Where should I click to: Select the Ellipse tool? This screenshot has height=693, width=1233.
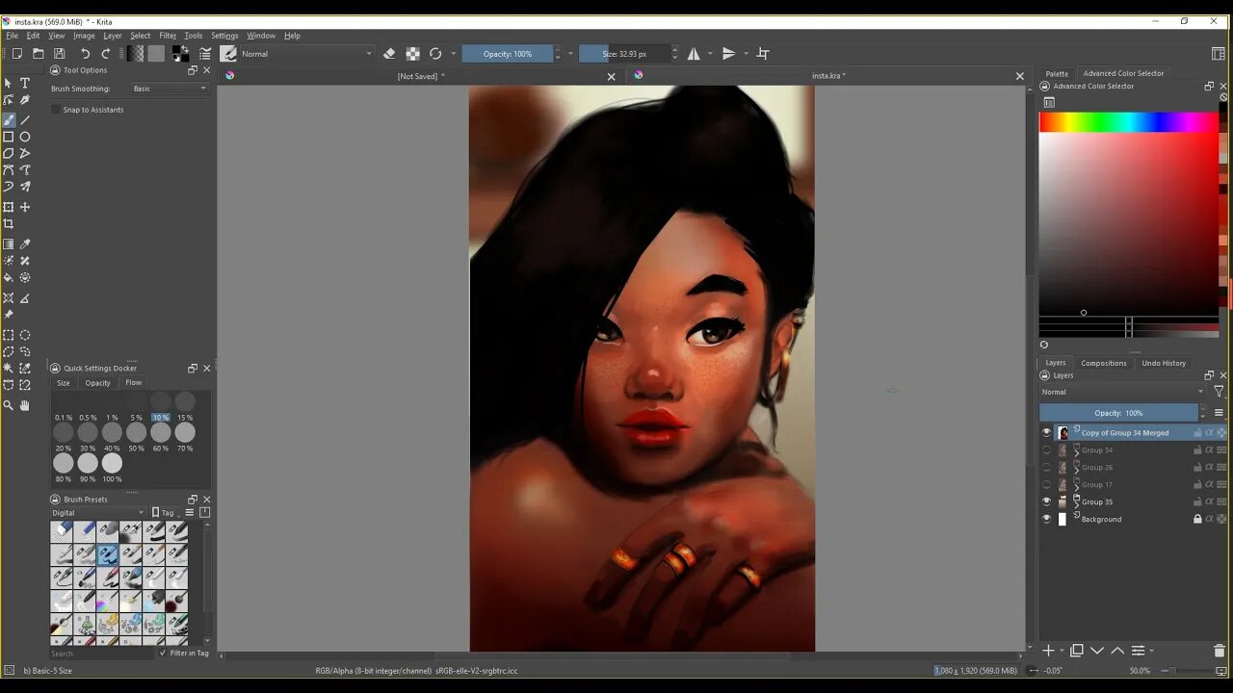(25, 137)
